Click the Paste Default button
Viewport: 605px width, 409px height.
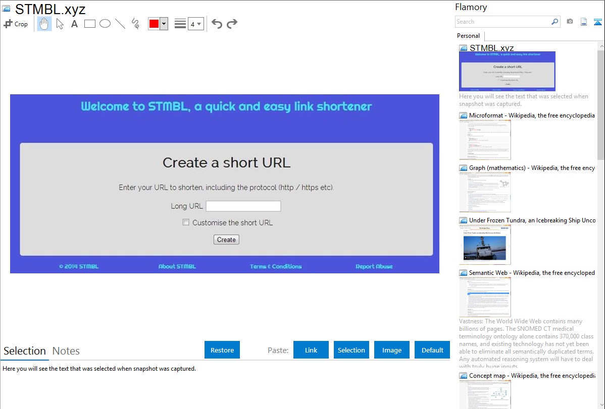432,350
